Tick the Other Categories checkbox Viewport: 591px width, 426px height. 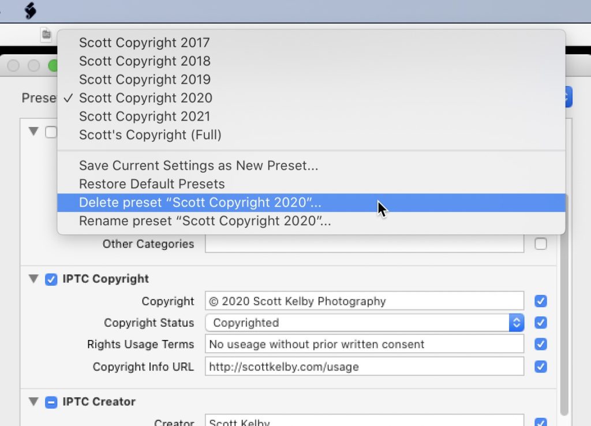click(x=540, y=244)
